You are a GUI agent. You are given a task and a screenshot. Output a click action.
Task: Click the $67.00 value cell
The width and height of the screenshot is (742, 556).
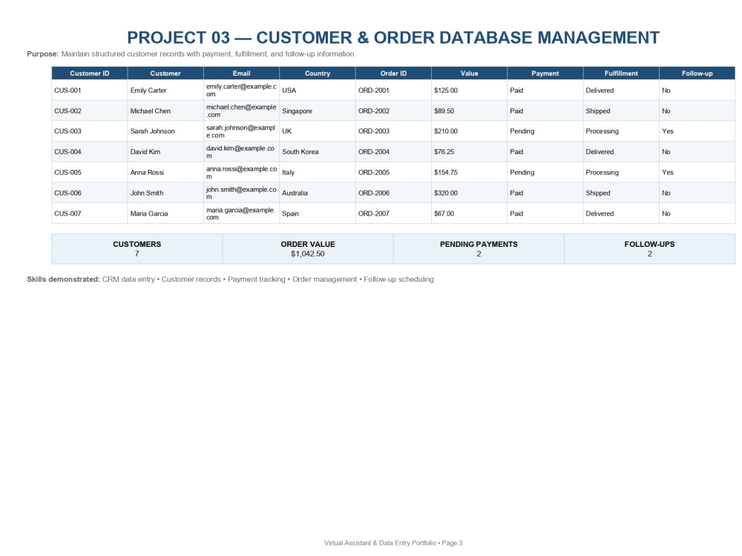tap(470, 214)
